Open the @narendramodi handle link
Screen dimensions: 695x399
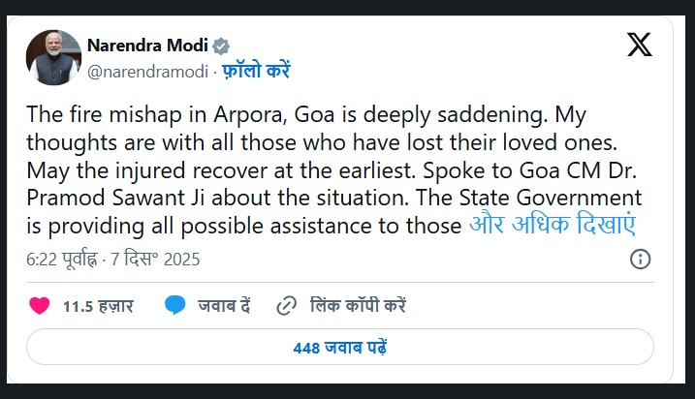pyautogui.click(x=135, y=71)
